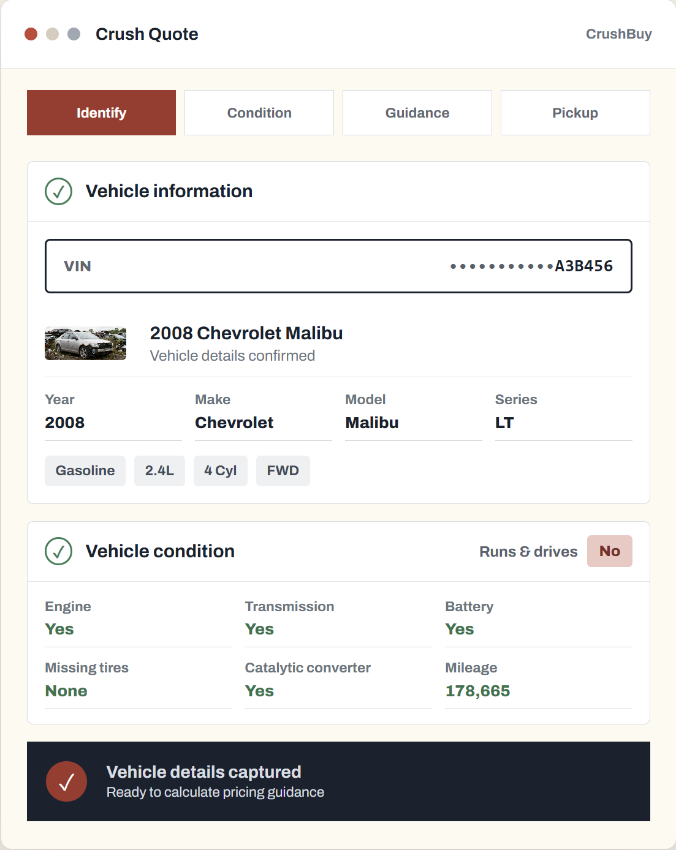Click the Series field value LT
The height and width of the screenshot is (850, 676).
[x=504, y=423]
